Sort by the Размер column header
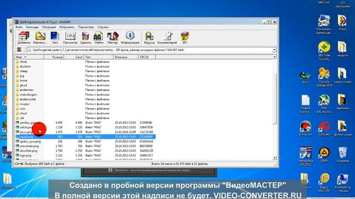Screen dimensions: 355x199 (54, 57)
